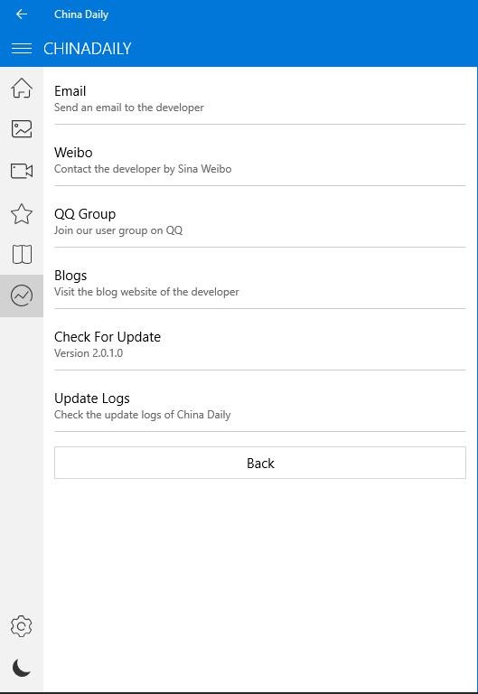478x694 pixels.
Task: Visit the developer Blogs entry
Action: tap(260, 283)
